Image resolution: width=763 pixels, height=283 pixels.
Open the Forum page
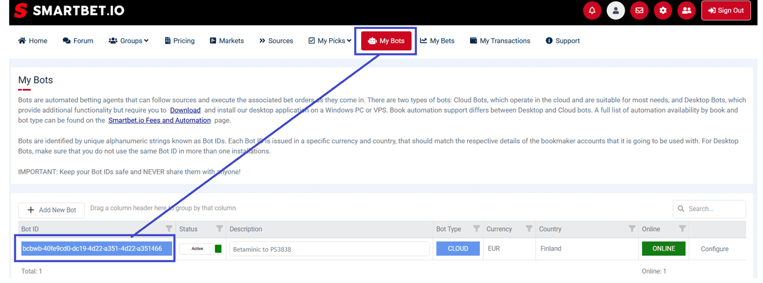pyautogui.click(x=78, y=41)
